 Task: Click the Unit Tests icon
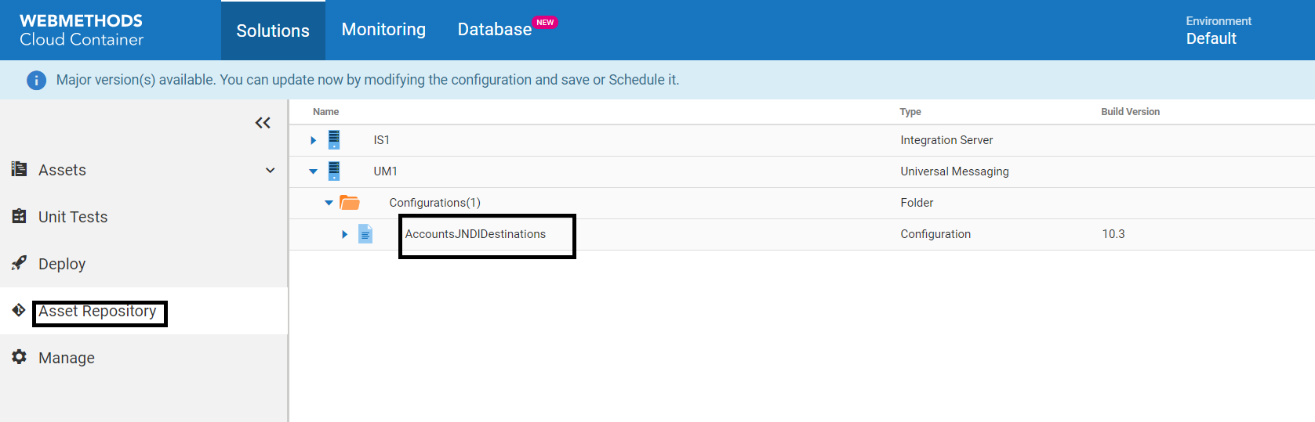(19, 216)
